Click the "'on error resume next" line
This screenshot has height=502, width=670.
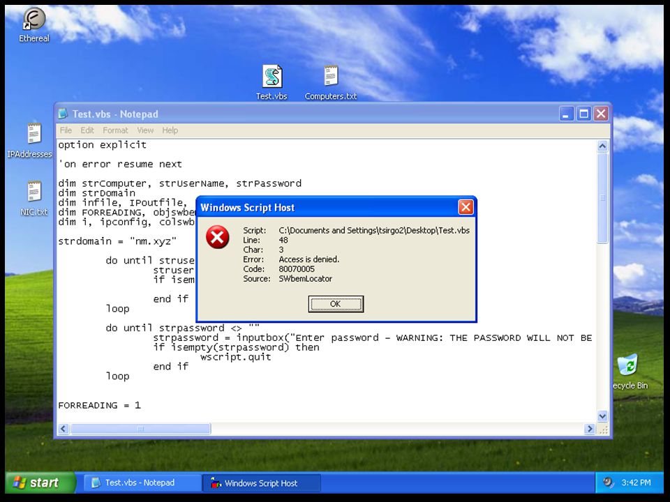120,165
